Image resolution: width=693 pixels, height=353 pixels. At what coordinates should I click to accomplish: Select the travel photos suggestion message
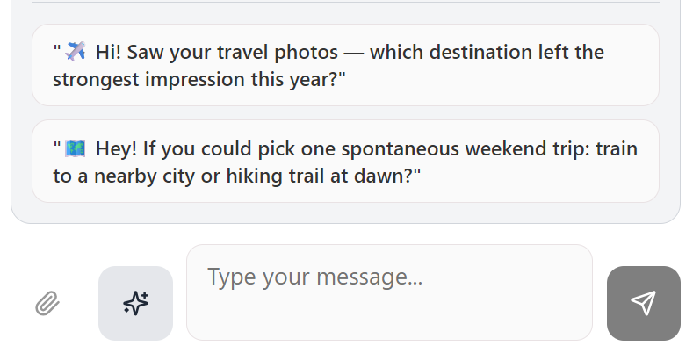point(345,65)
